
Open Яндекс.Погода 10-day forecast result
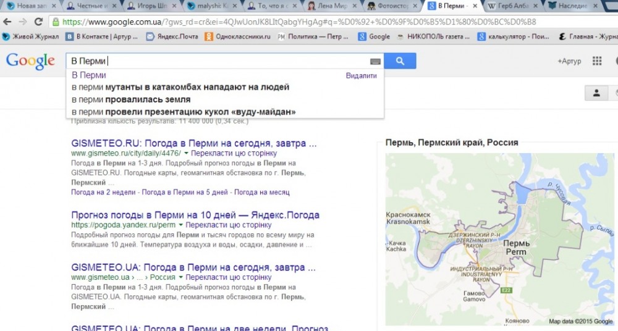pos(195,215)
